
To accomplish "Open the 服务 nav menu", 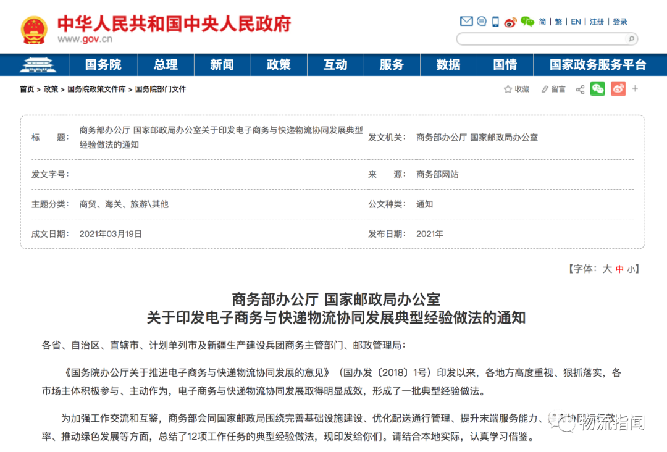I will tap(392, 65).
